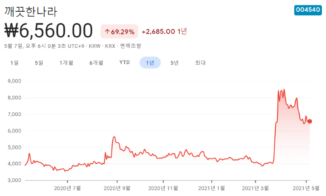Switch chart to 5년 range
Screen dimensions: 326x196
(174, 63)
